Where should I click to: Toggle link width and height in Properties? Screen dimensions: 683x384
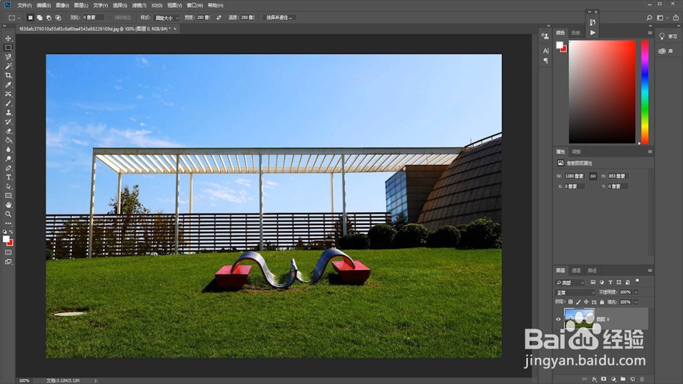(593, 176)
